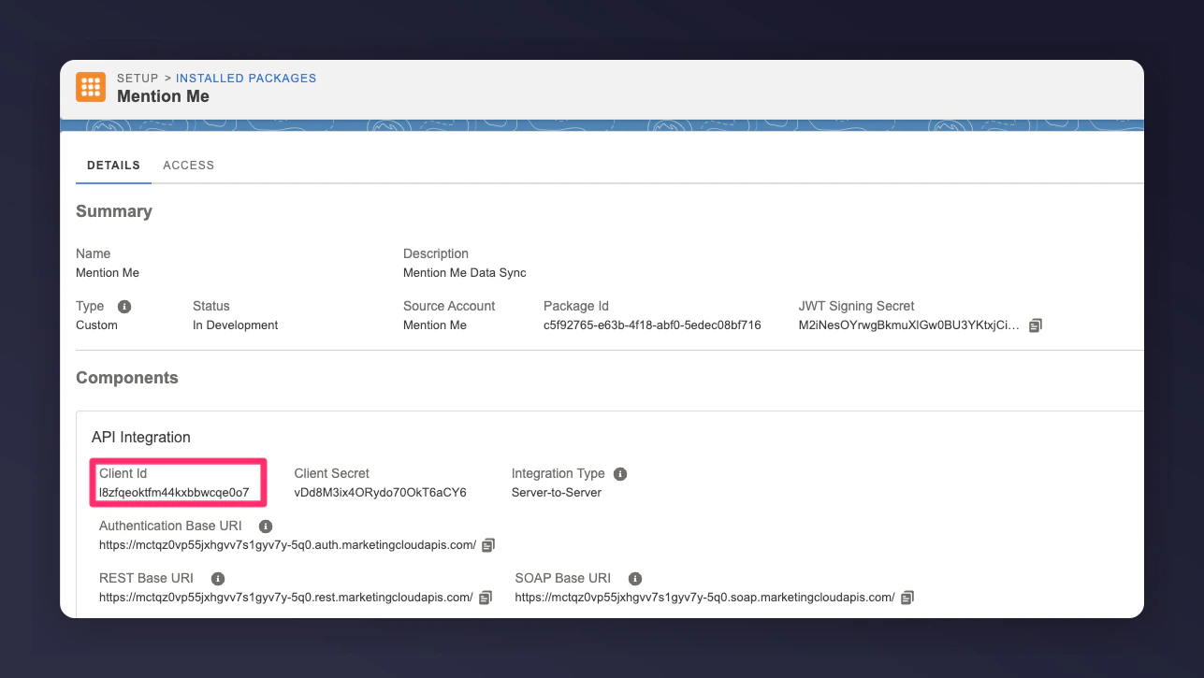Click the Mention Me Data Sync description
This screenshot has width=1204, height=678.
coord(465,273)
